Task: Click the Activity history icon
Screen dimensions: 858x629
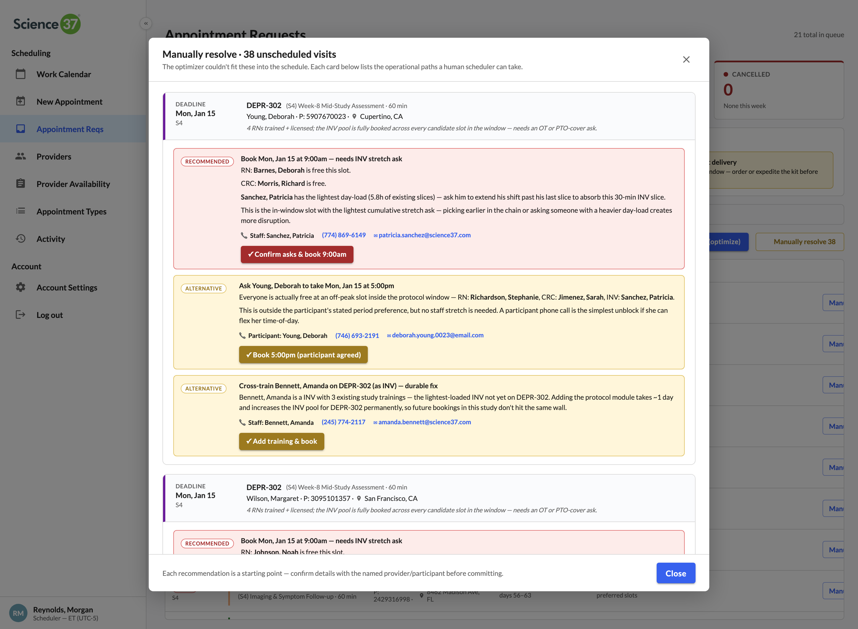Action: point(21,238)
